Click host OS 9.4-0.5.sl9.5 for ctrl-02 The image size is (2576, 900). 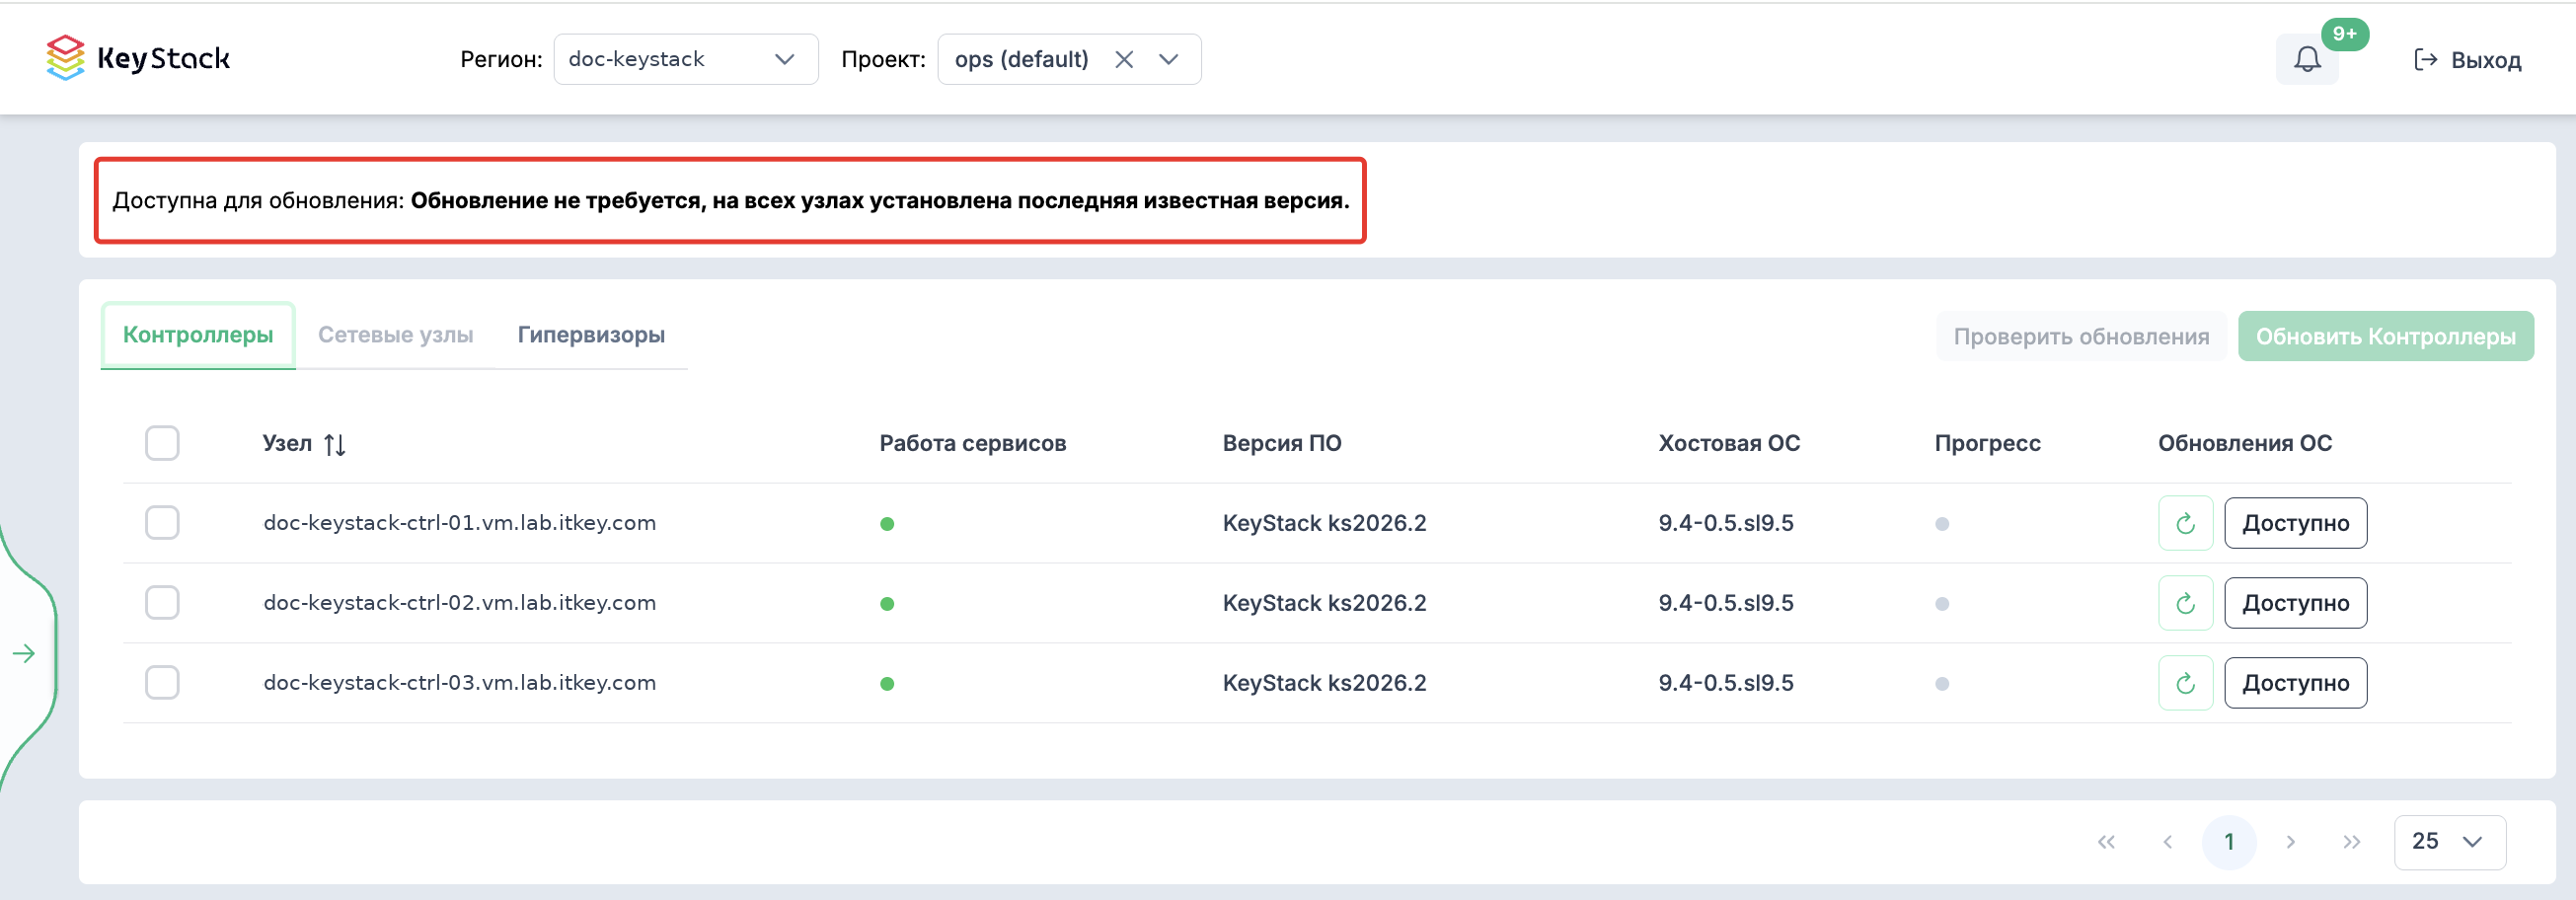[1725, 603]
